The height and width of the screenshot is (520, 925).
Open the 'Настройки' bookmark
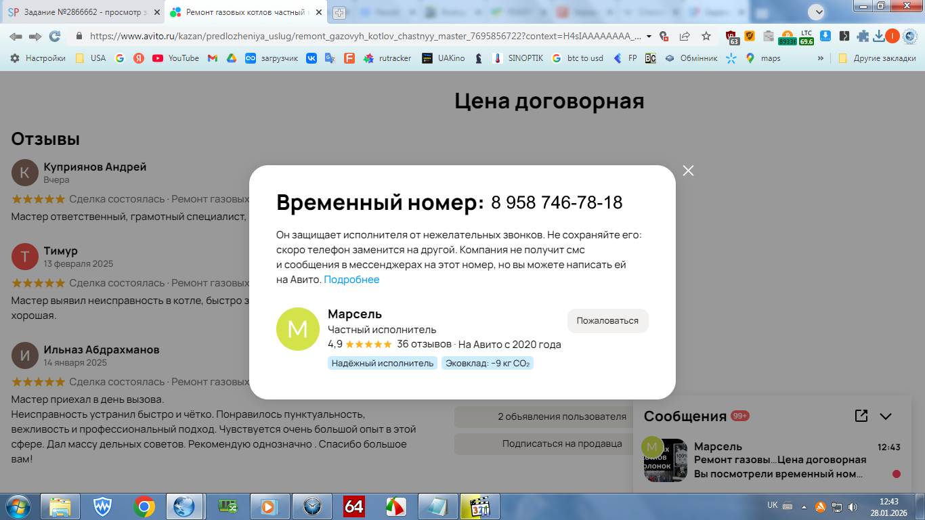38,58
